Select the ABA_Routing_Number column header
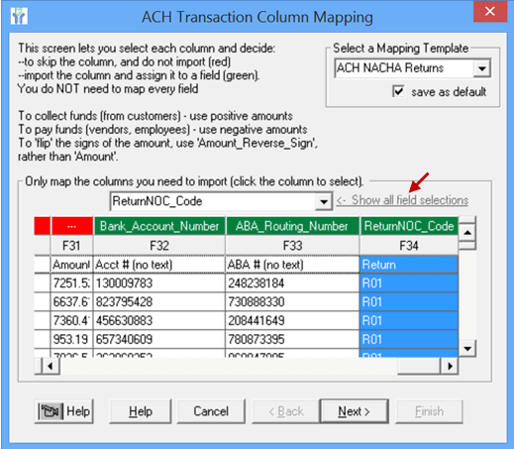The image size is (514, 449). pos(292,226)
